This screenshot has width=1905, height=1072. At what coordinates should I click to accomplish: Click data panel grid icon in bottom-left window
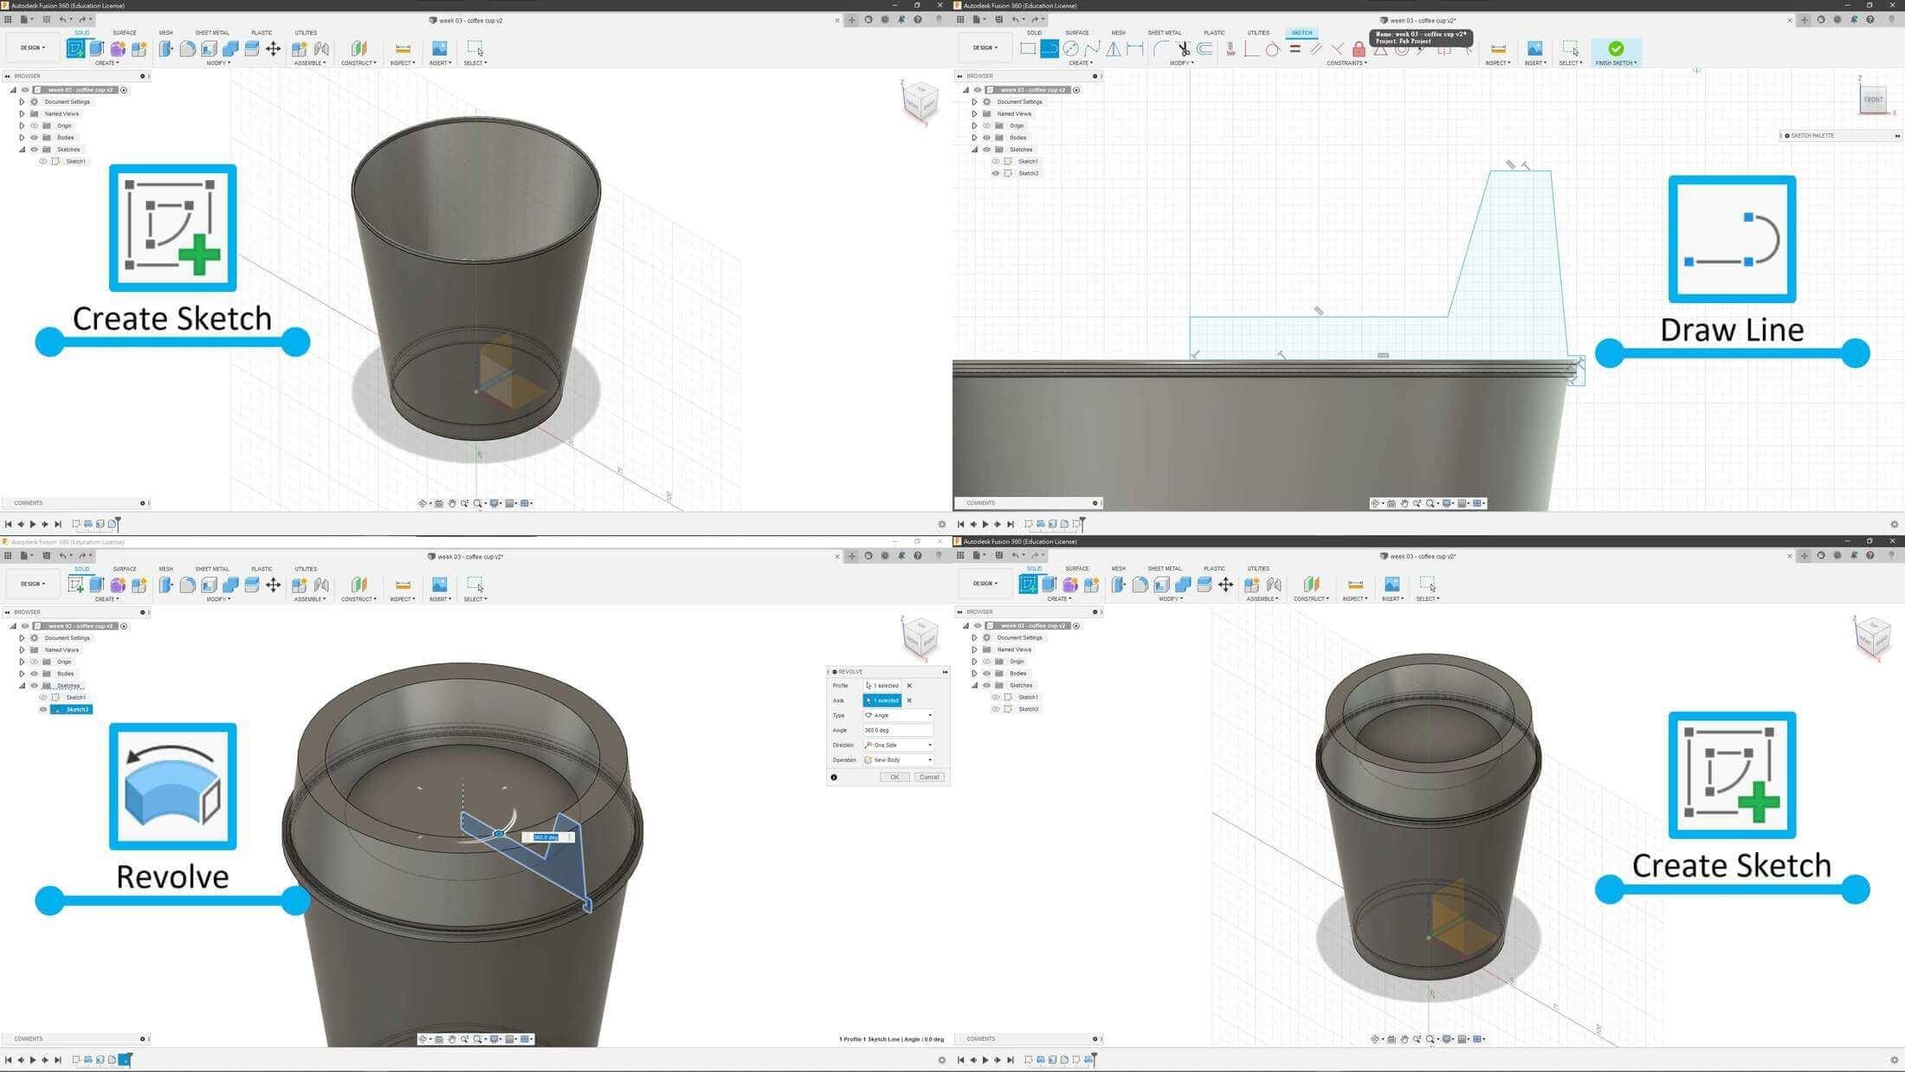(9, 556)
